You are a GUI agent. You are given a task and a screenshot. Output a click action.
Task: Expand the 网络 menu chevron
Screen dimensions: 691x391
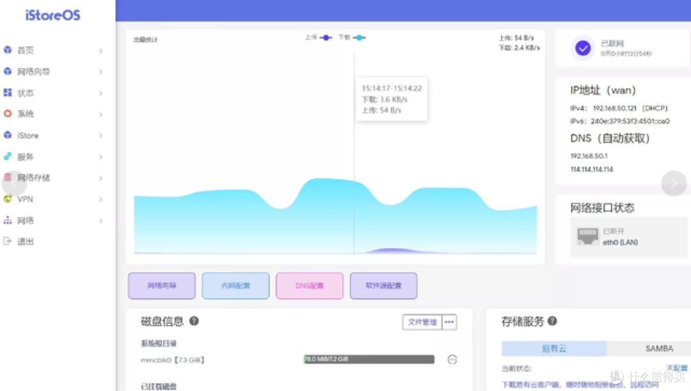click(x=100, y=220)
